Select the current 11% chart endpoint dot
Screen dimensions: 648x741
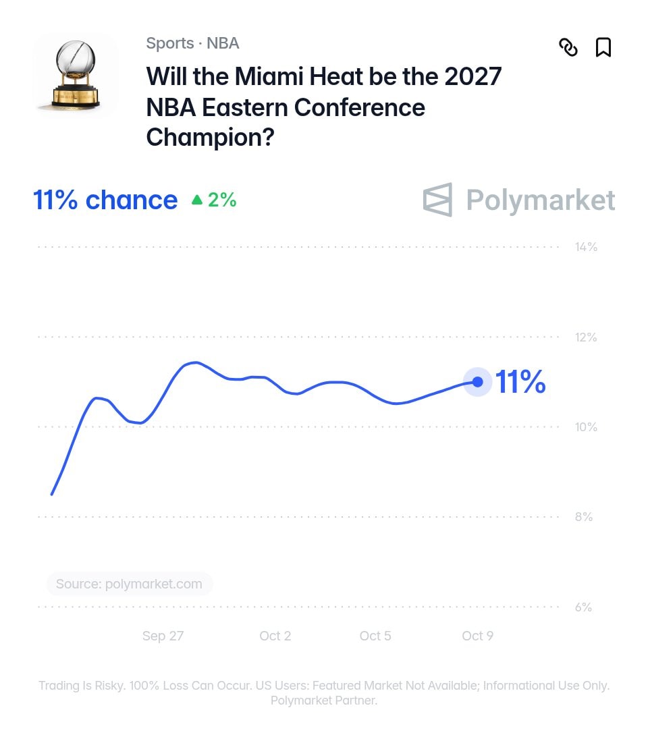(x=478, y=381)
